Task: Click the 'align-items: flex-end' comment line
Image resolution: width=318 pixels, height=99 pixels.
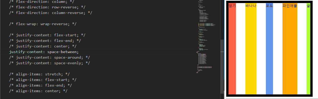Action: coord(40,85)
